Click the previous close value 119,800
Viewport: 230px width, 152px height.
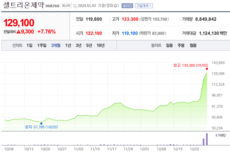(94, 19)
